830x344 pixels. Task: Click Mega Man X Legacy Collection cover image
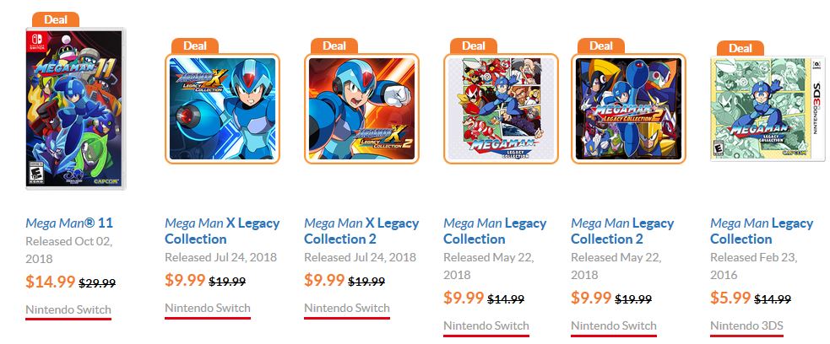[x=222, y=108]
